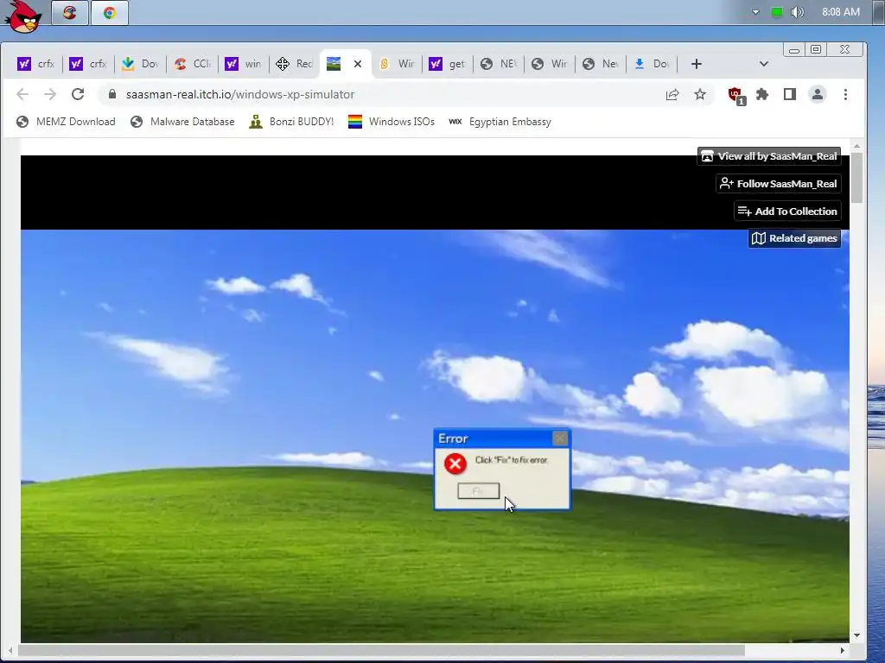Toggle the side panel icon
This screenshot has width=885, height=663.
[790, 94]
